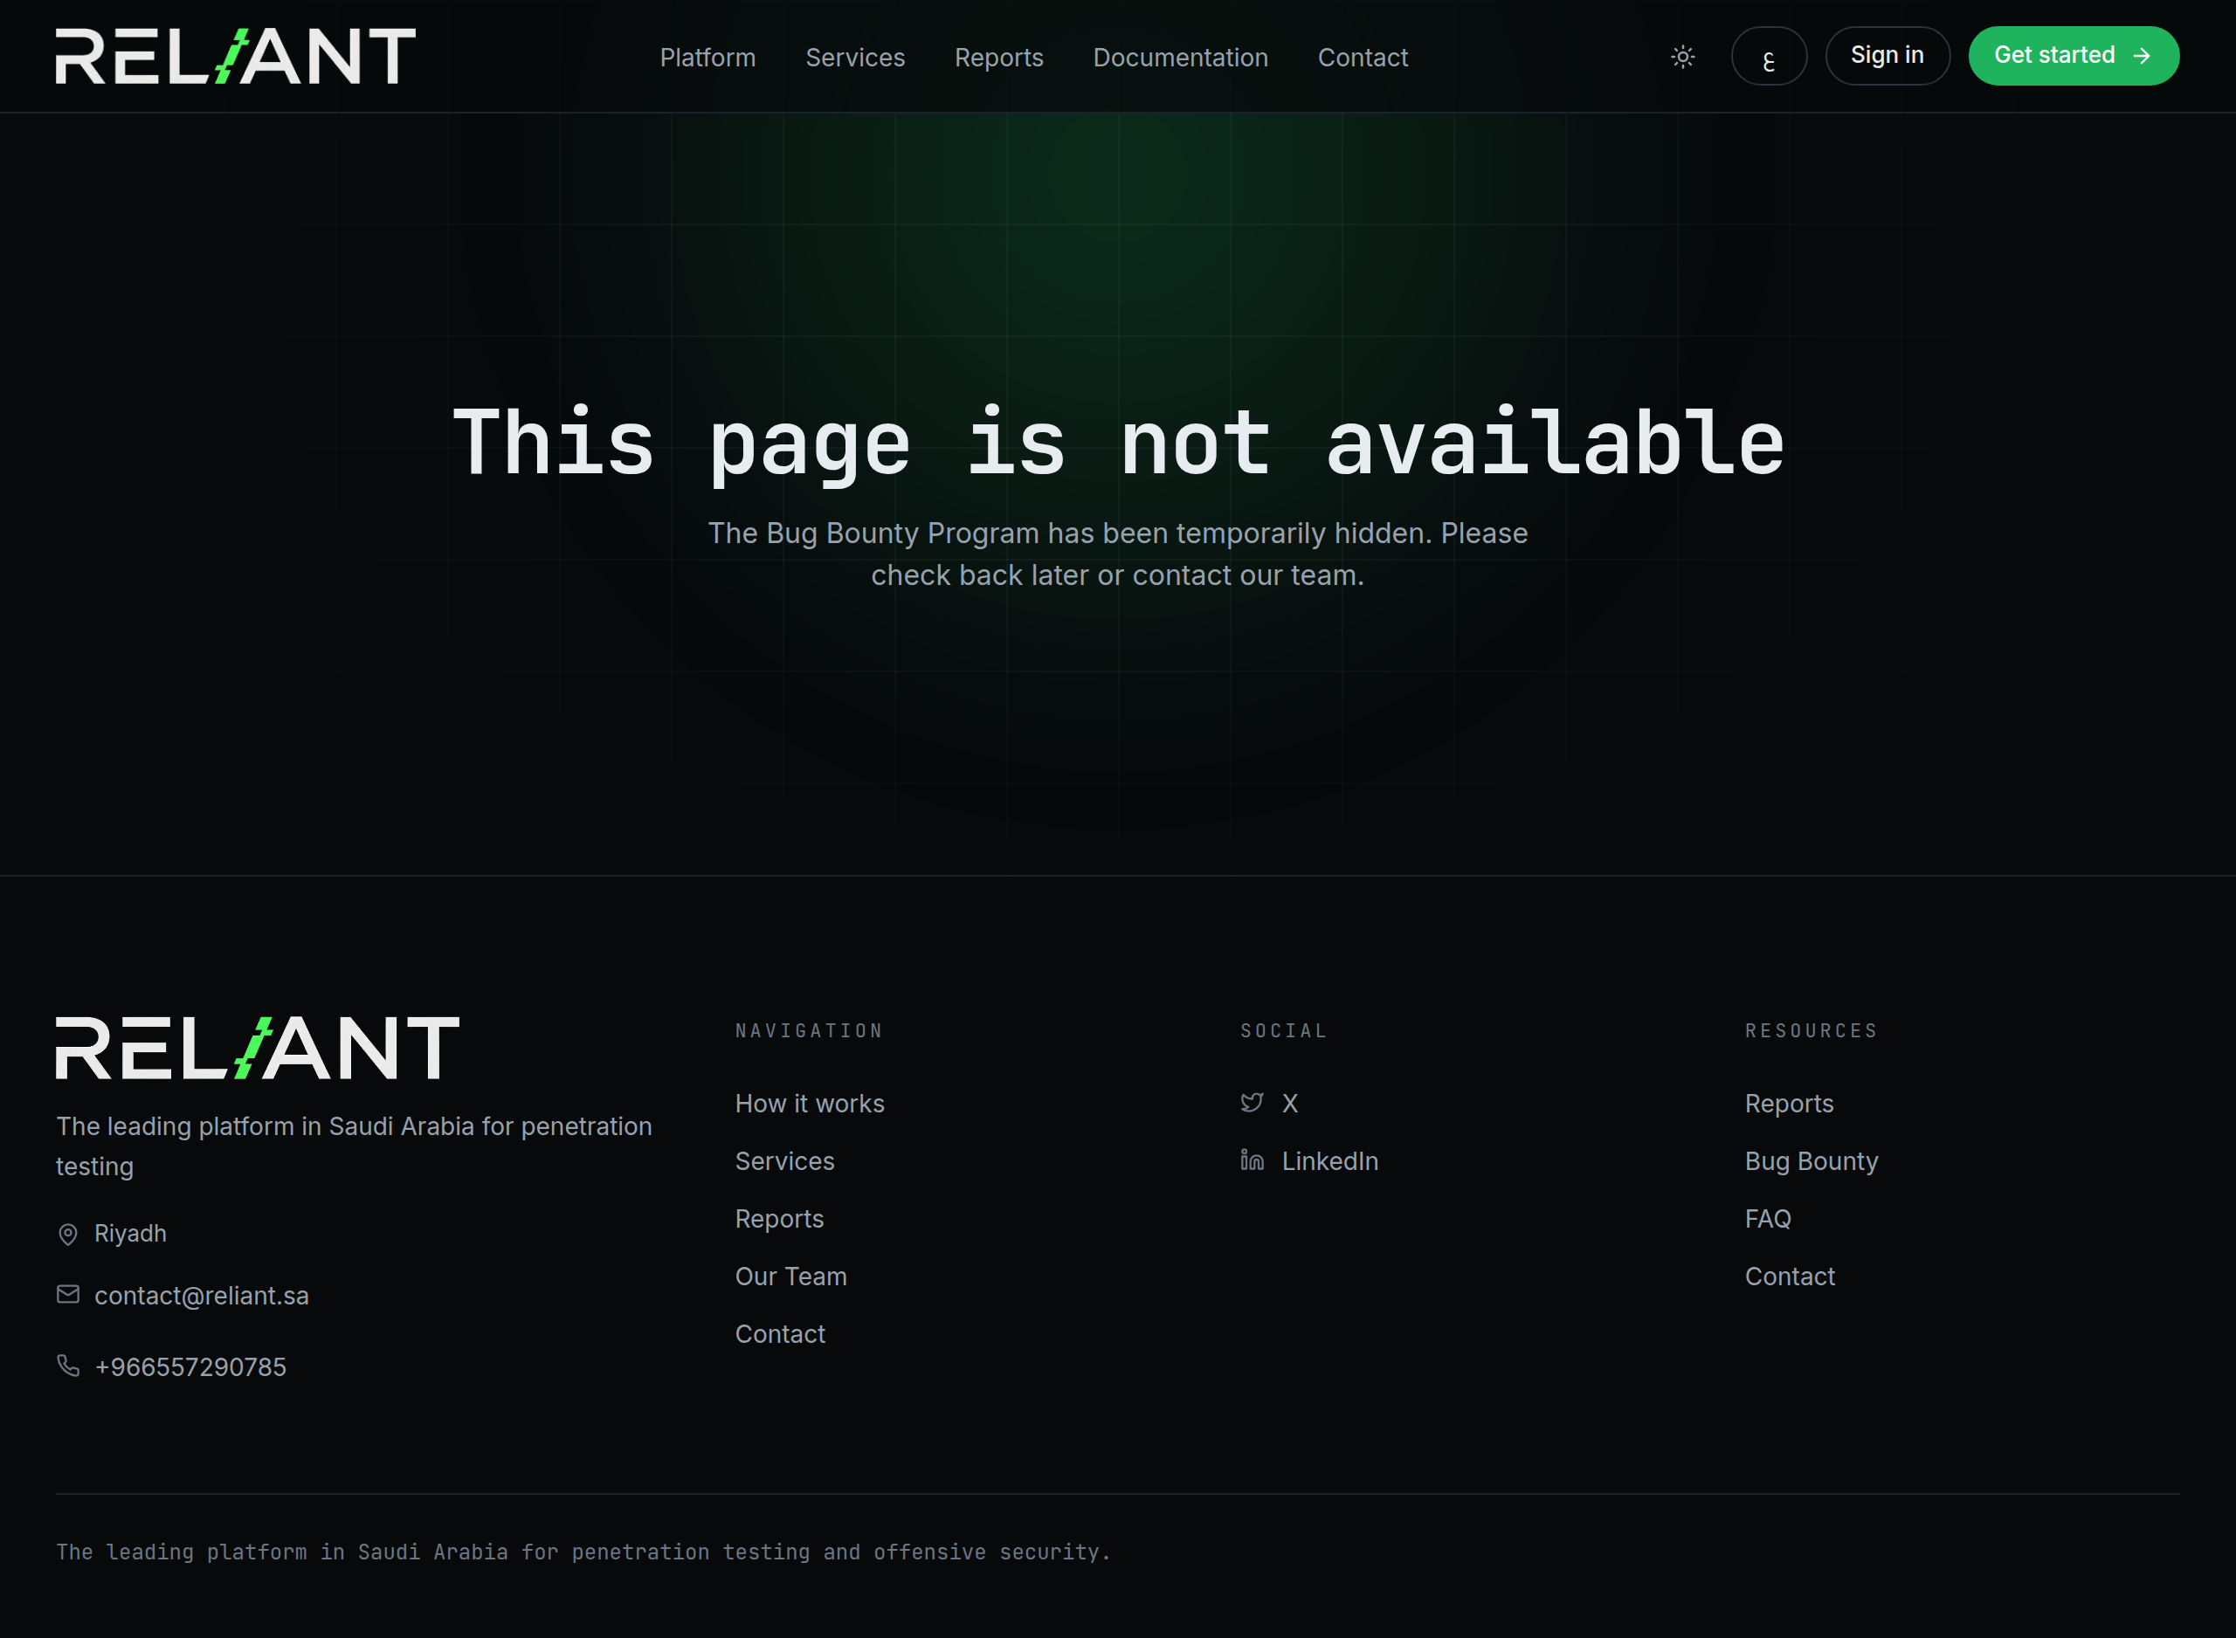Click the LinkedIn icon in Social
The width and height of the screenshot is (2236, 1638).
(1252, 1160)
